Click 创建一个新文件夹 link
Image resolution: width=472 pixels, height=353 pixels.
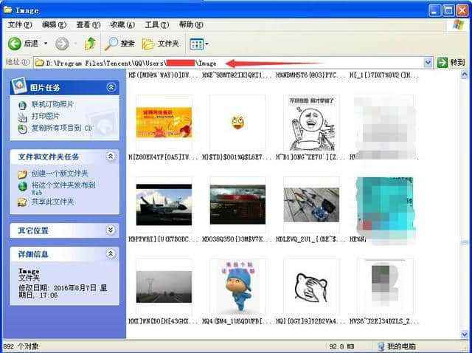click(x=60, y=174)
